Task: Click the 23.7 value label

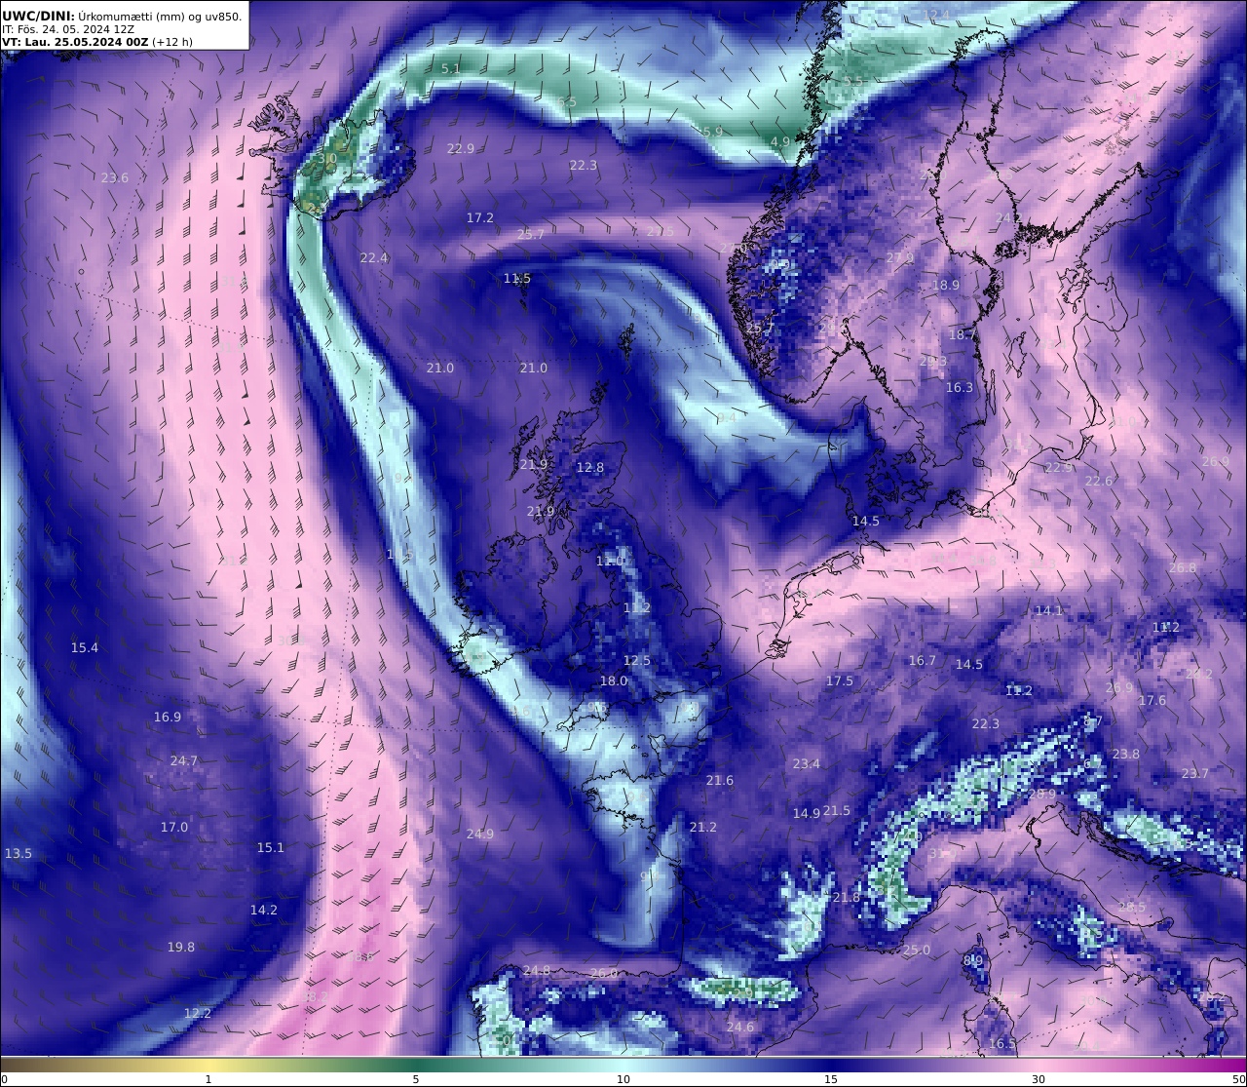Action: [1195, 773]
